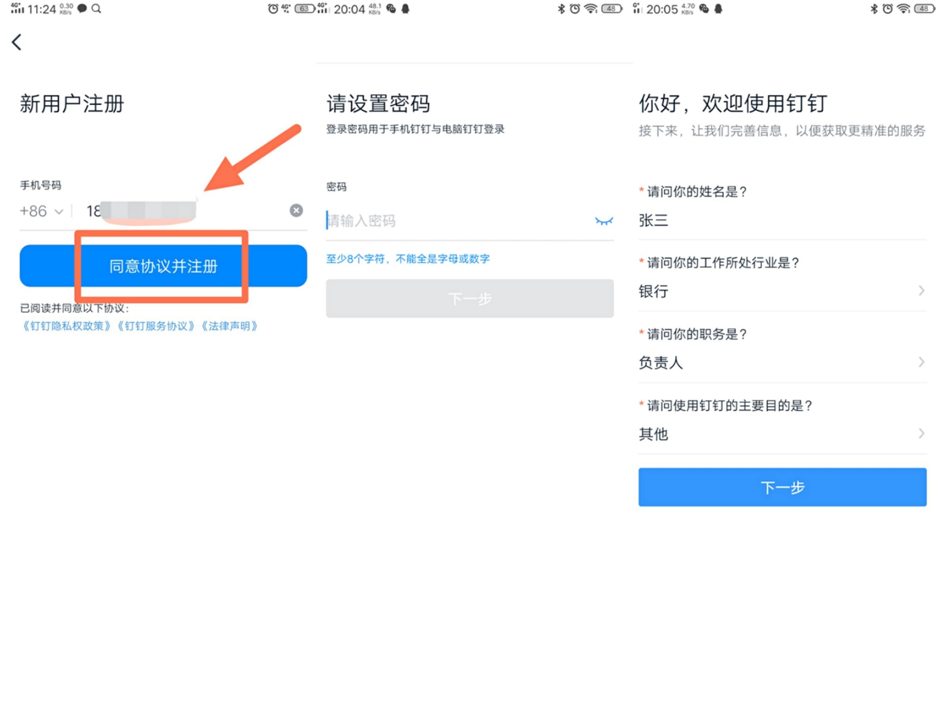Viewport: 950px width, 712px height.
Task: Click the search icon in the 11:24 status bar
Action: (97, 9)
